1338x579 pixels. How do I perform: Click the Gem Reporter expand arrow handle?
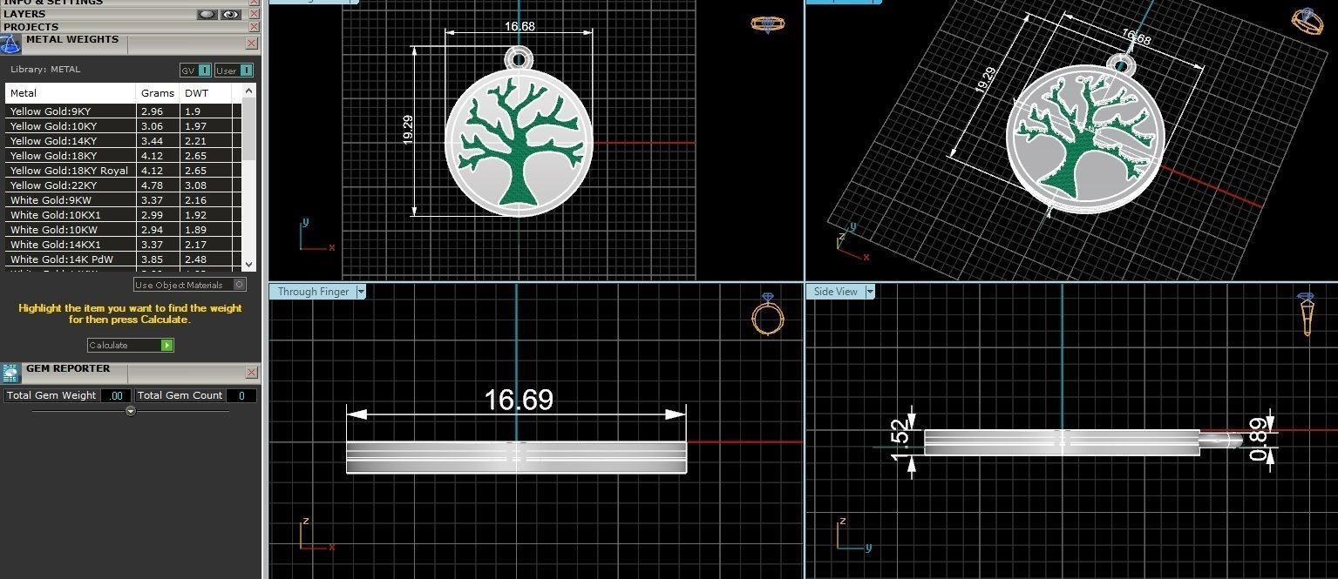[131, 411]
